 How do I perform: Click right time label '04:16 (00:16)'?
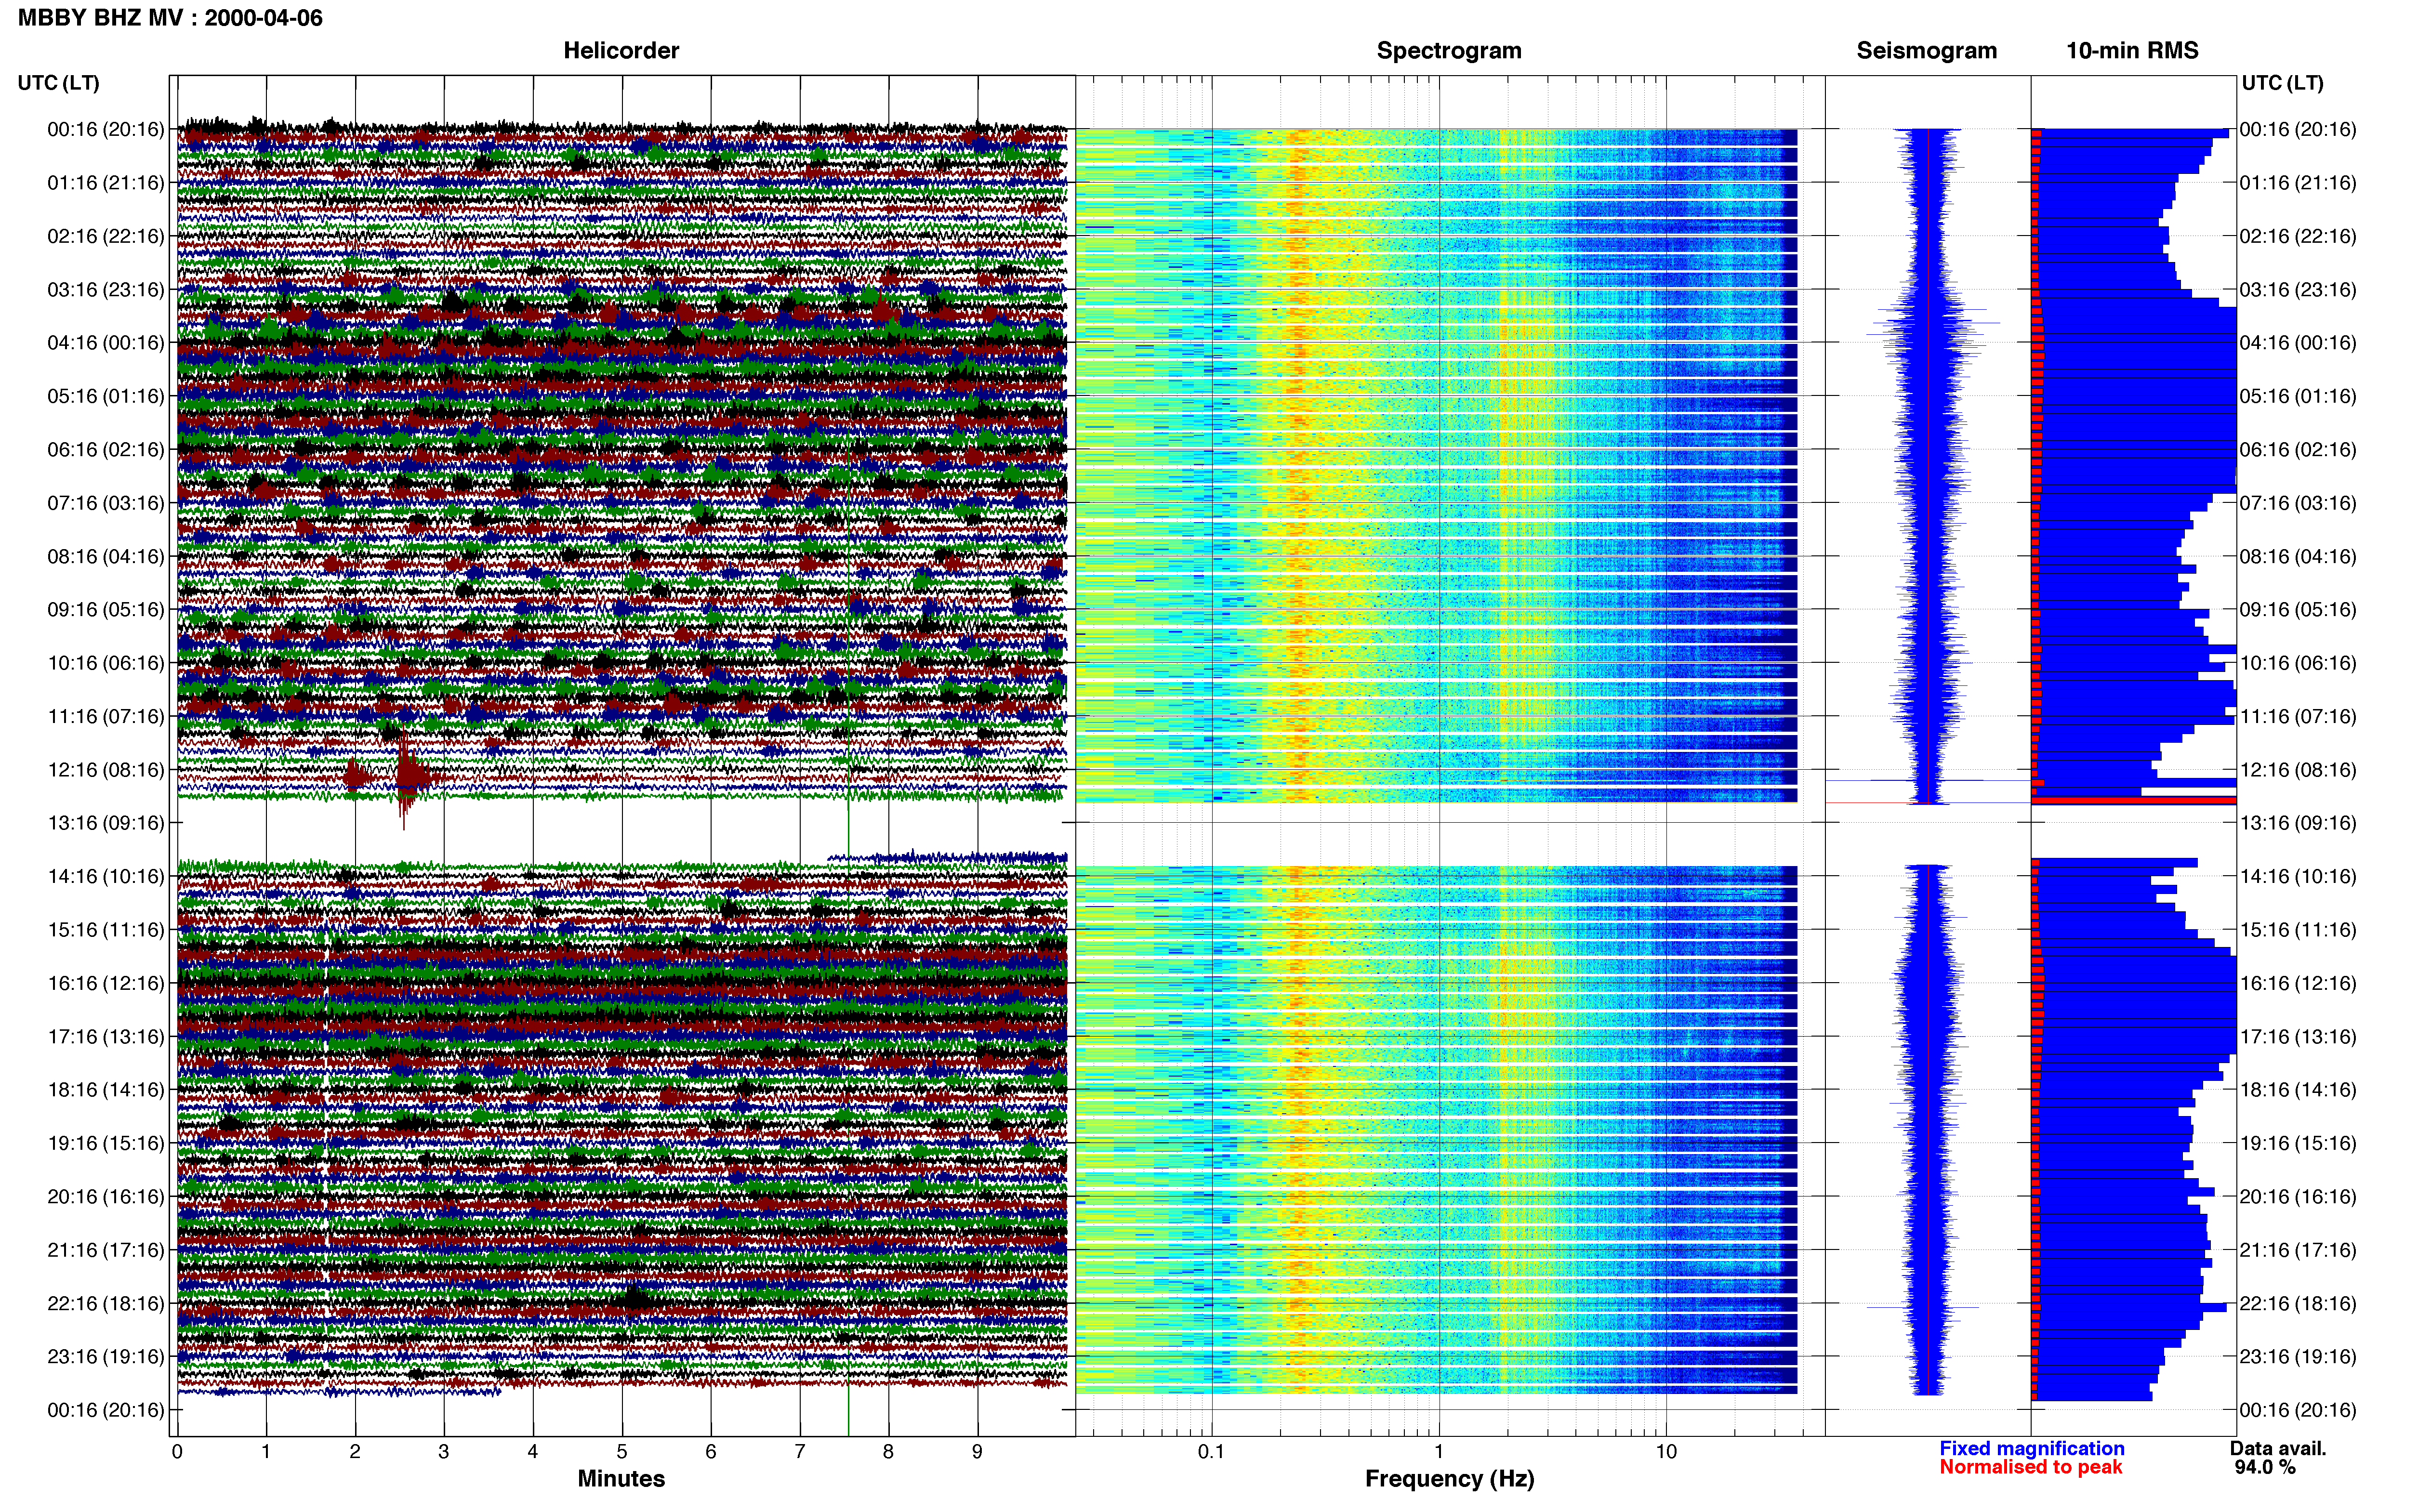coord(2298,343)
